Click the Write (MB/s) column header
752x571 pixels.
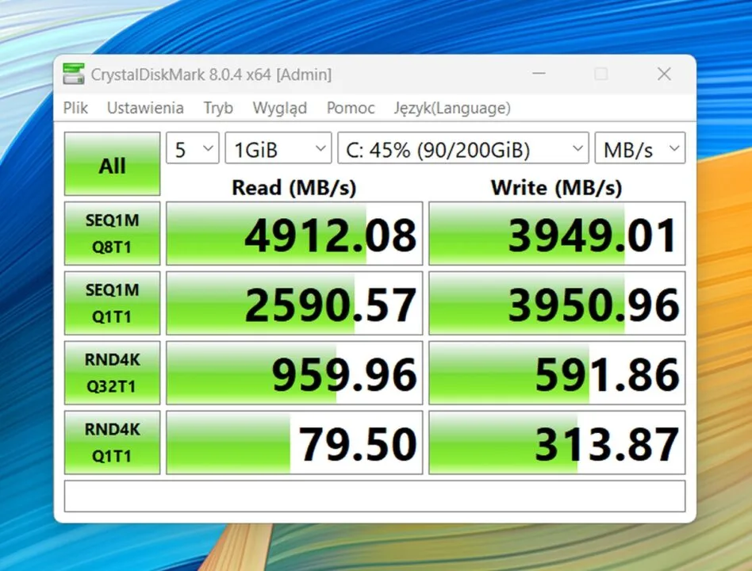[556, 187]
